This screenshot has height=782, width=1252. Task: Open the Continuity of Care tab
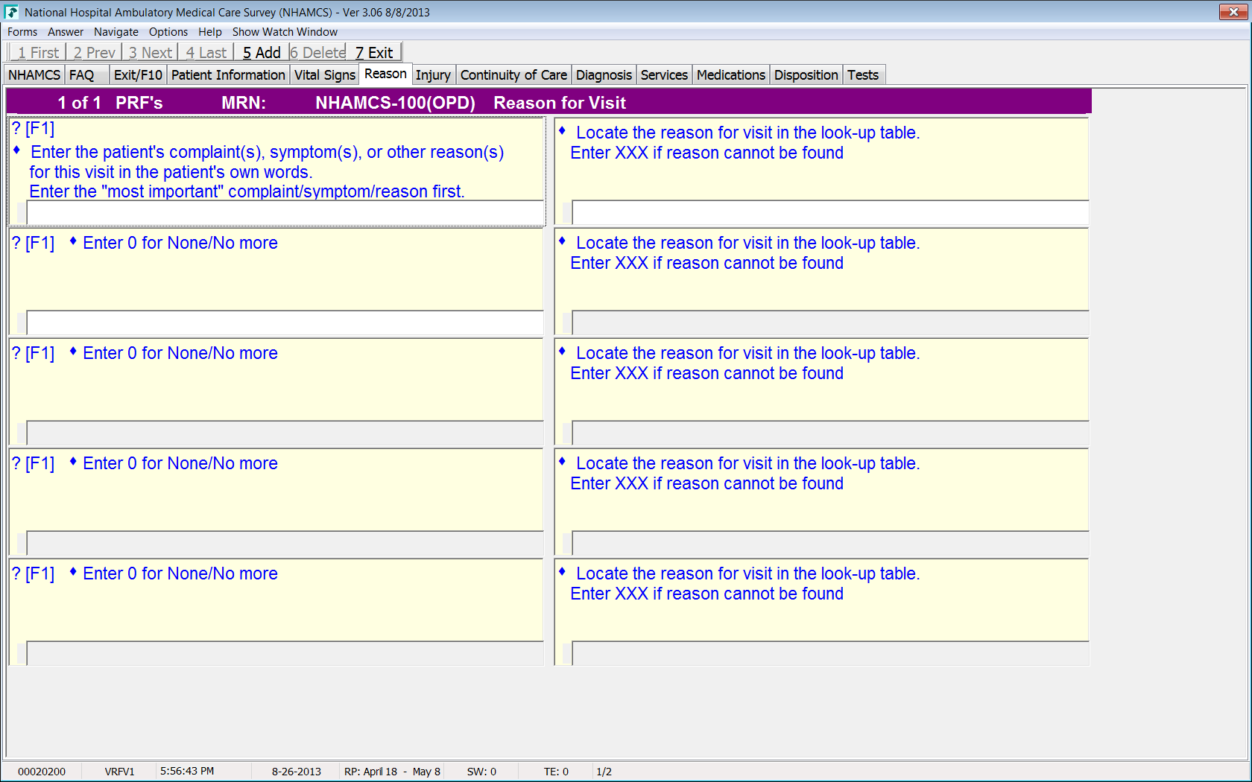tap(513, 75)
